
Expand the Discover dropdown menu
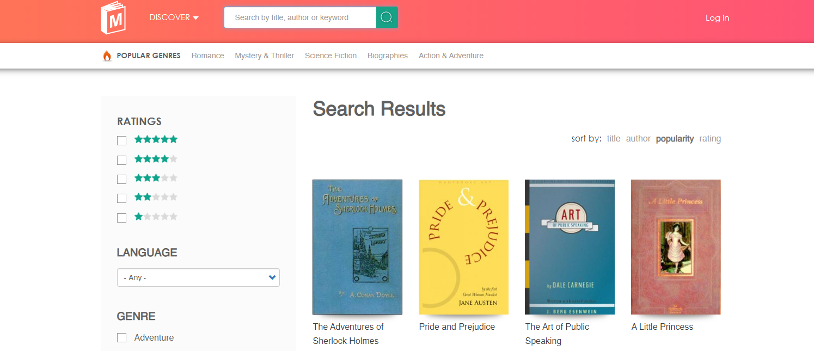coord(174,17)
